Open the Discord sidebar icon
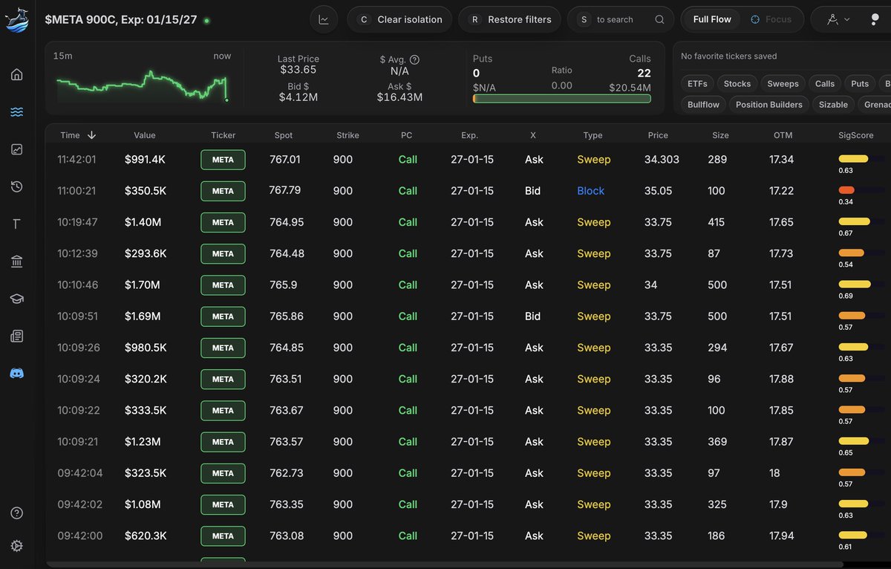This screenshot has width=891, height=569. pyautogui.click(x=17, y=373)
